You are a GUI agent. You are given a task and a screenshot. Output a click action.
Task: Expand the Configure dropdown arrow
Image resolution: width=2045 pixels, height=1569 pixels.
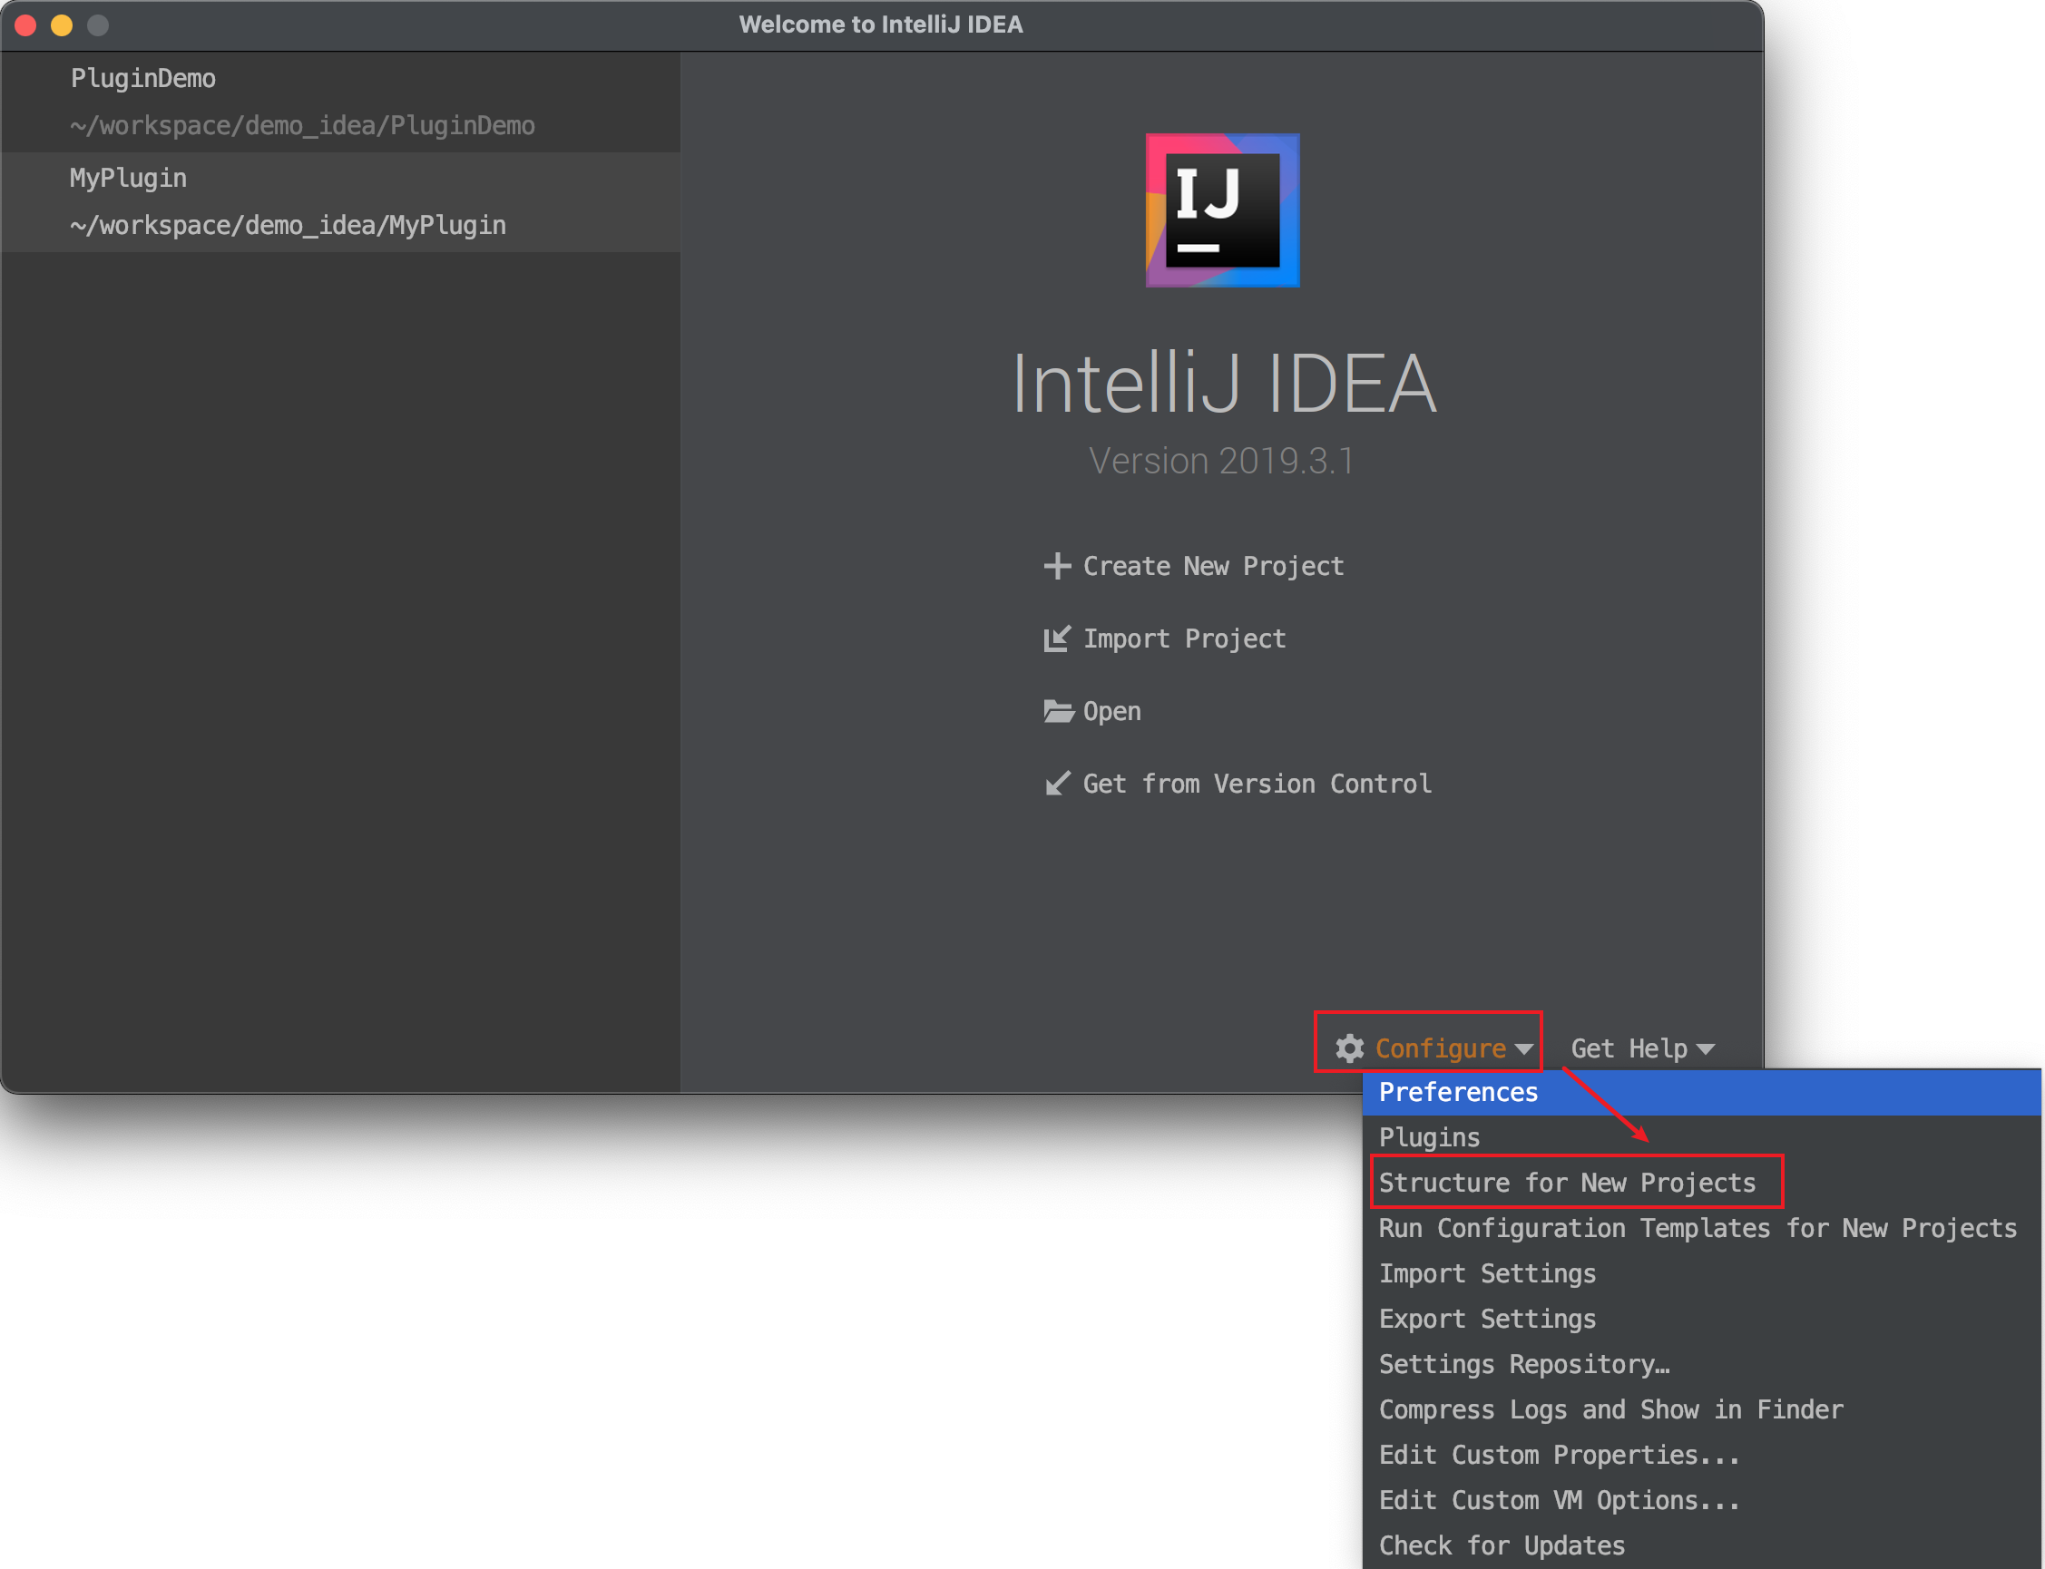click(1523, 1049)
